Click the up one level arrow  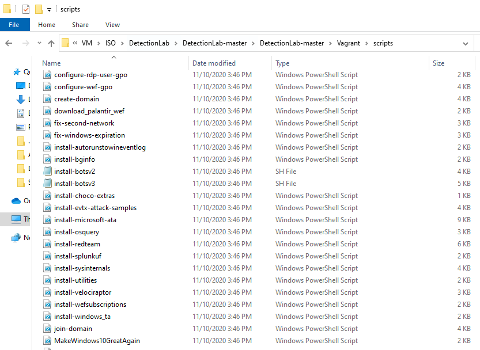(51, 43)
